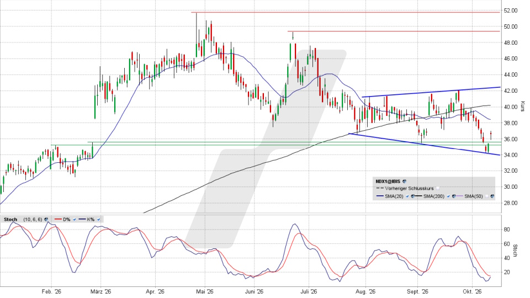530x298 pixels.
Task: Click the 36.00 price axis label
Action: (510, 139)
